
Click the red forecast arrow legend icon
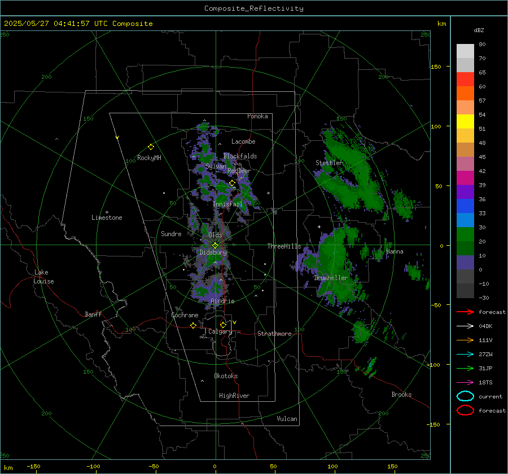click(465, 312)
